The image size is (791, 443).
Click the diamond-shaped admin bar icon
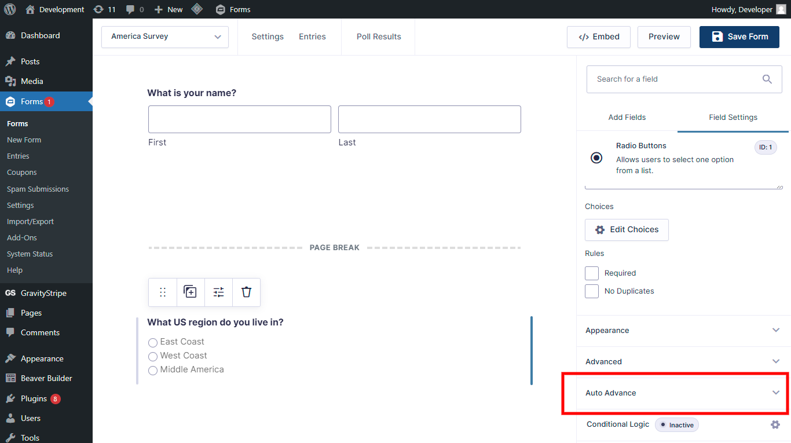[x=197, y=9]
